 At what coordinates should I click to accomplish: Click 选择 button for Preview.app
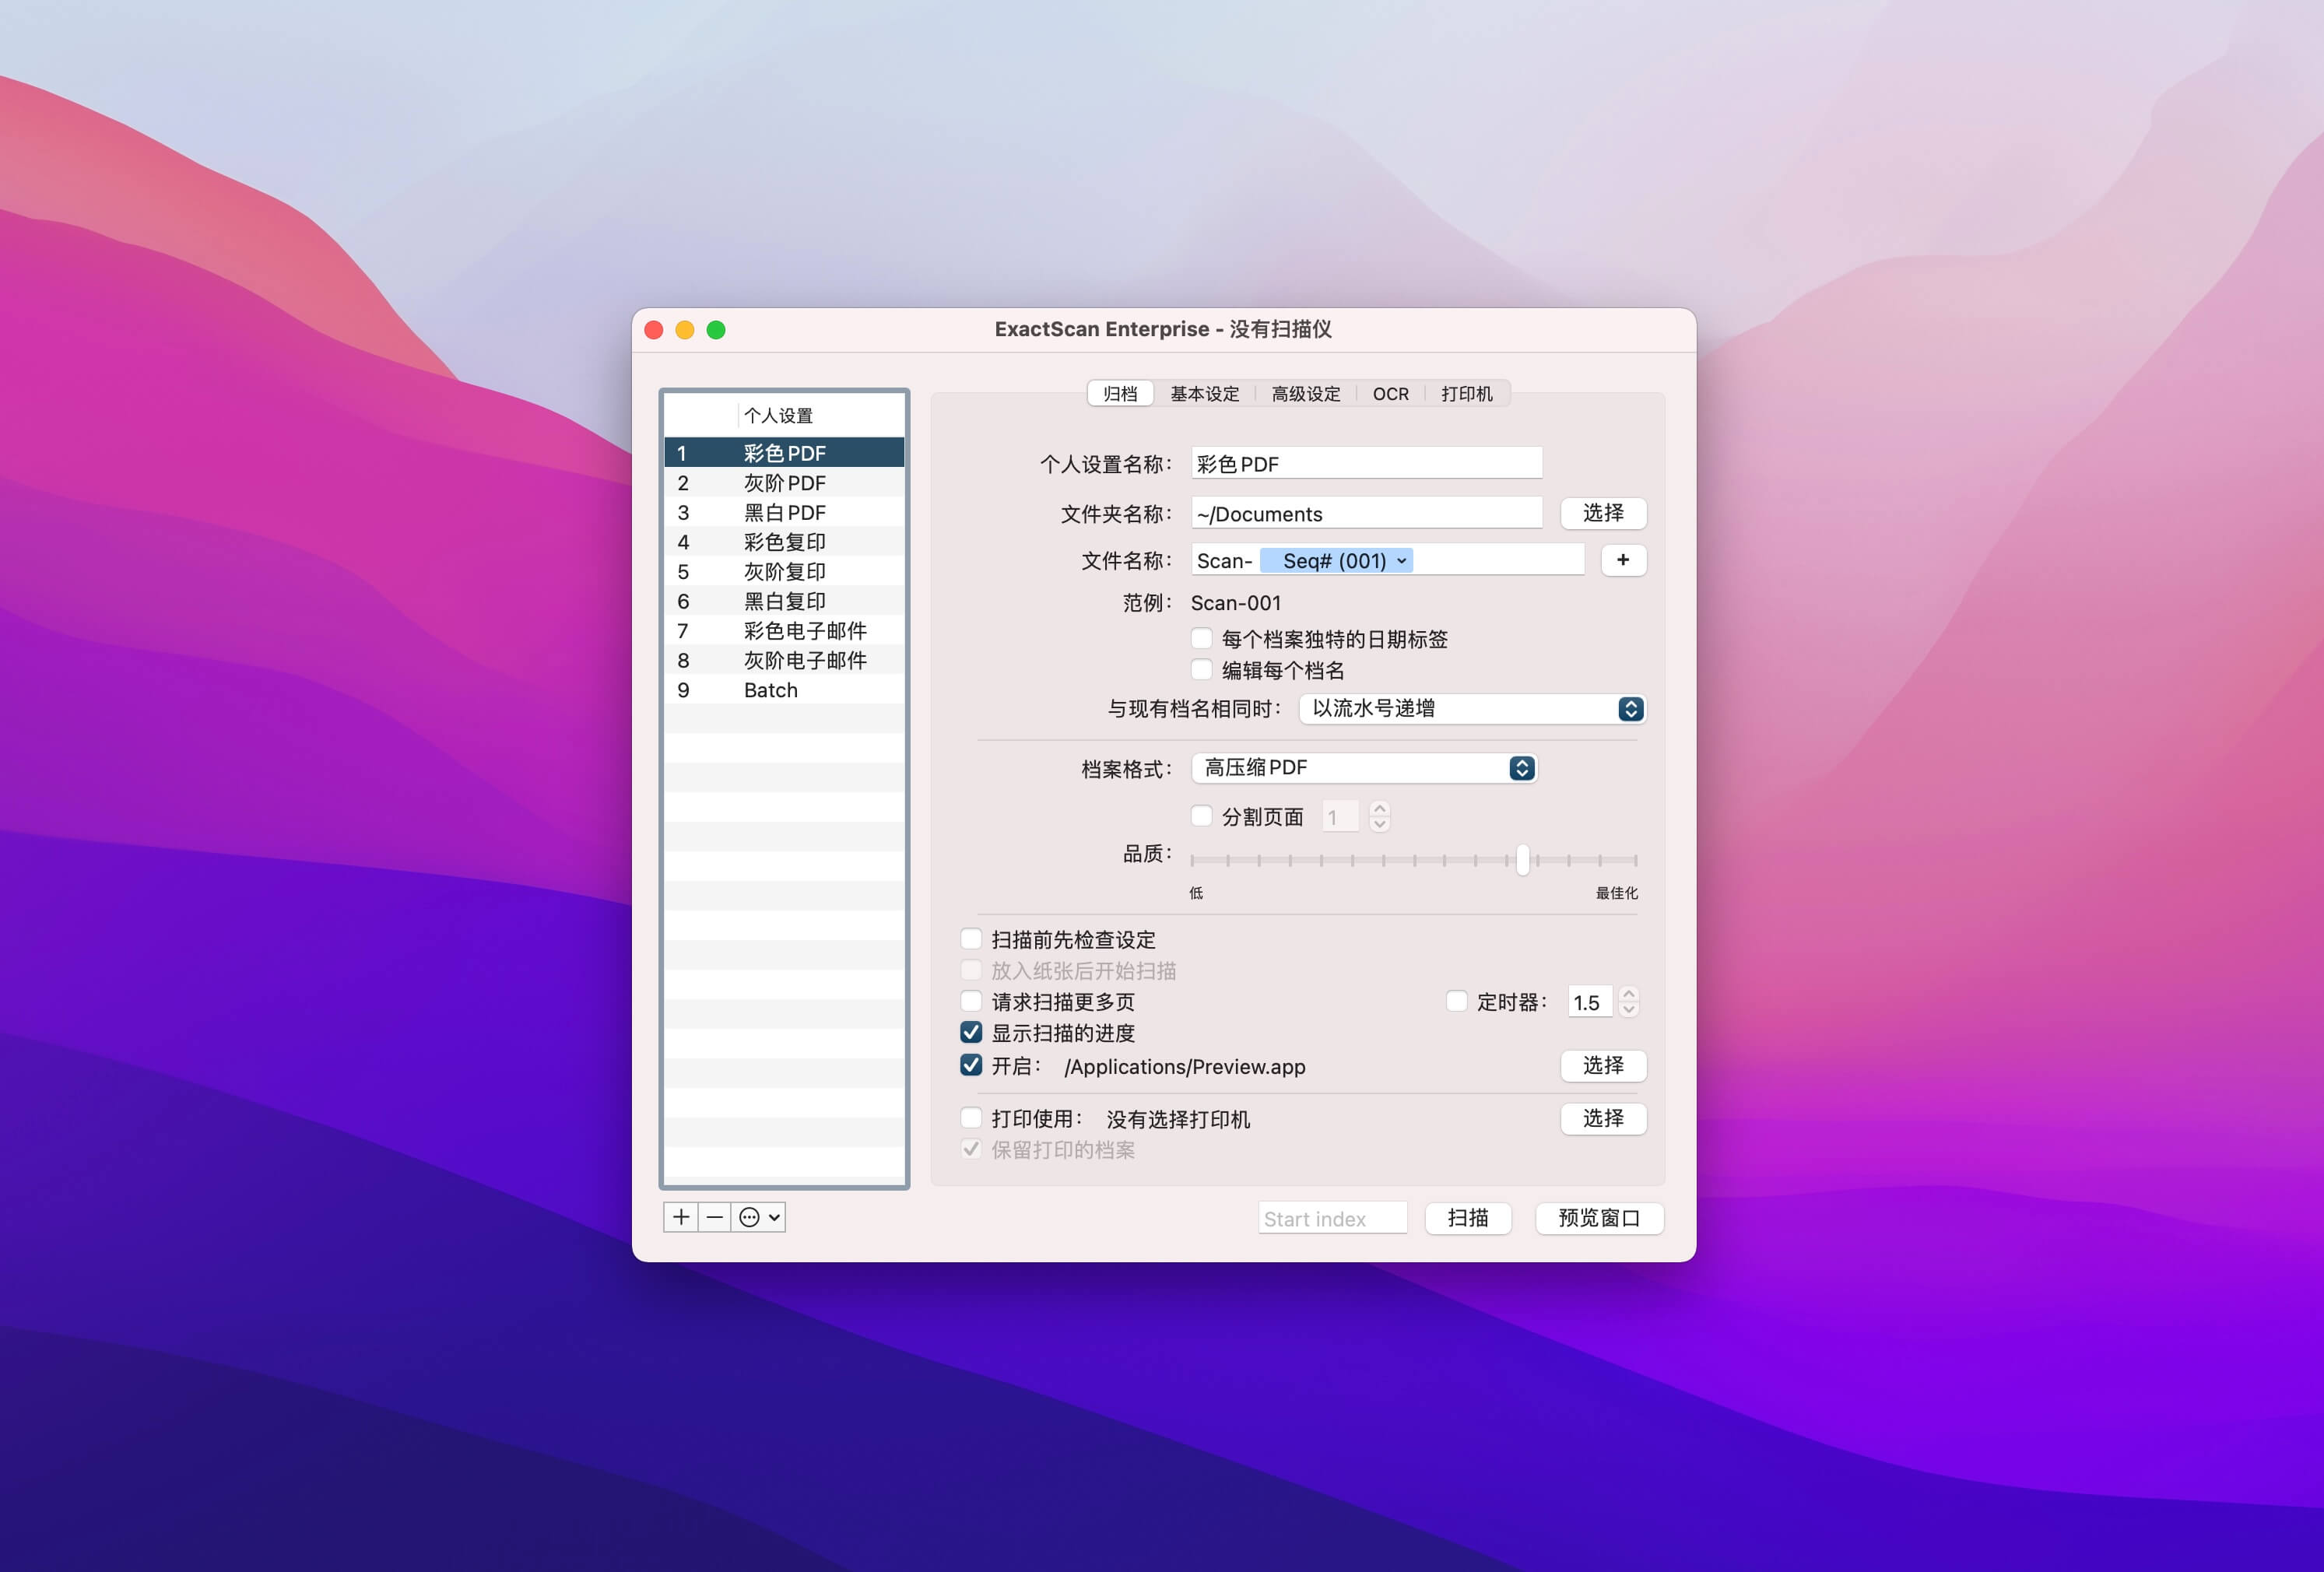click(1603, 1066)
